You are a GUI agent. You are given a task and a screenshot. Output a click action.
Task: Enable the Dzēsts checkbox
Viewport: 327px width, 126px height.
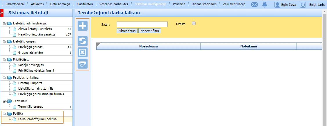(194, 24)
